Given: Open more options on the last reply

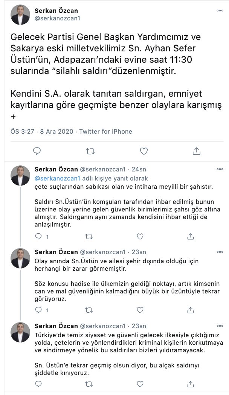Looking at the screenshot, I should coord(220,326).
